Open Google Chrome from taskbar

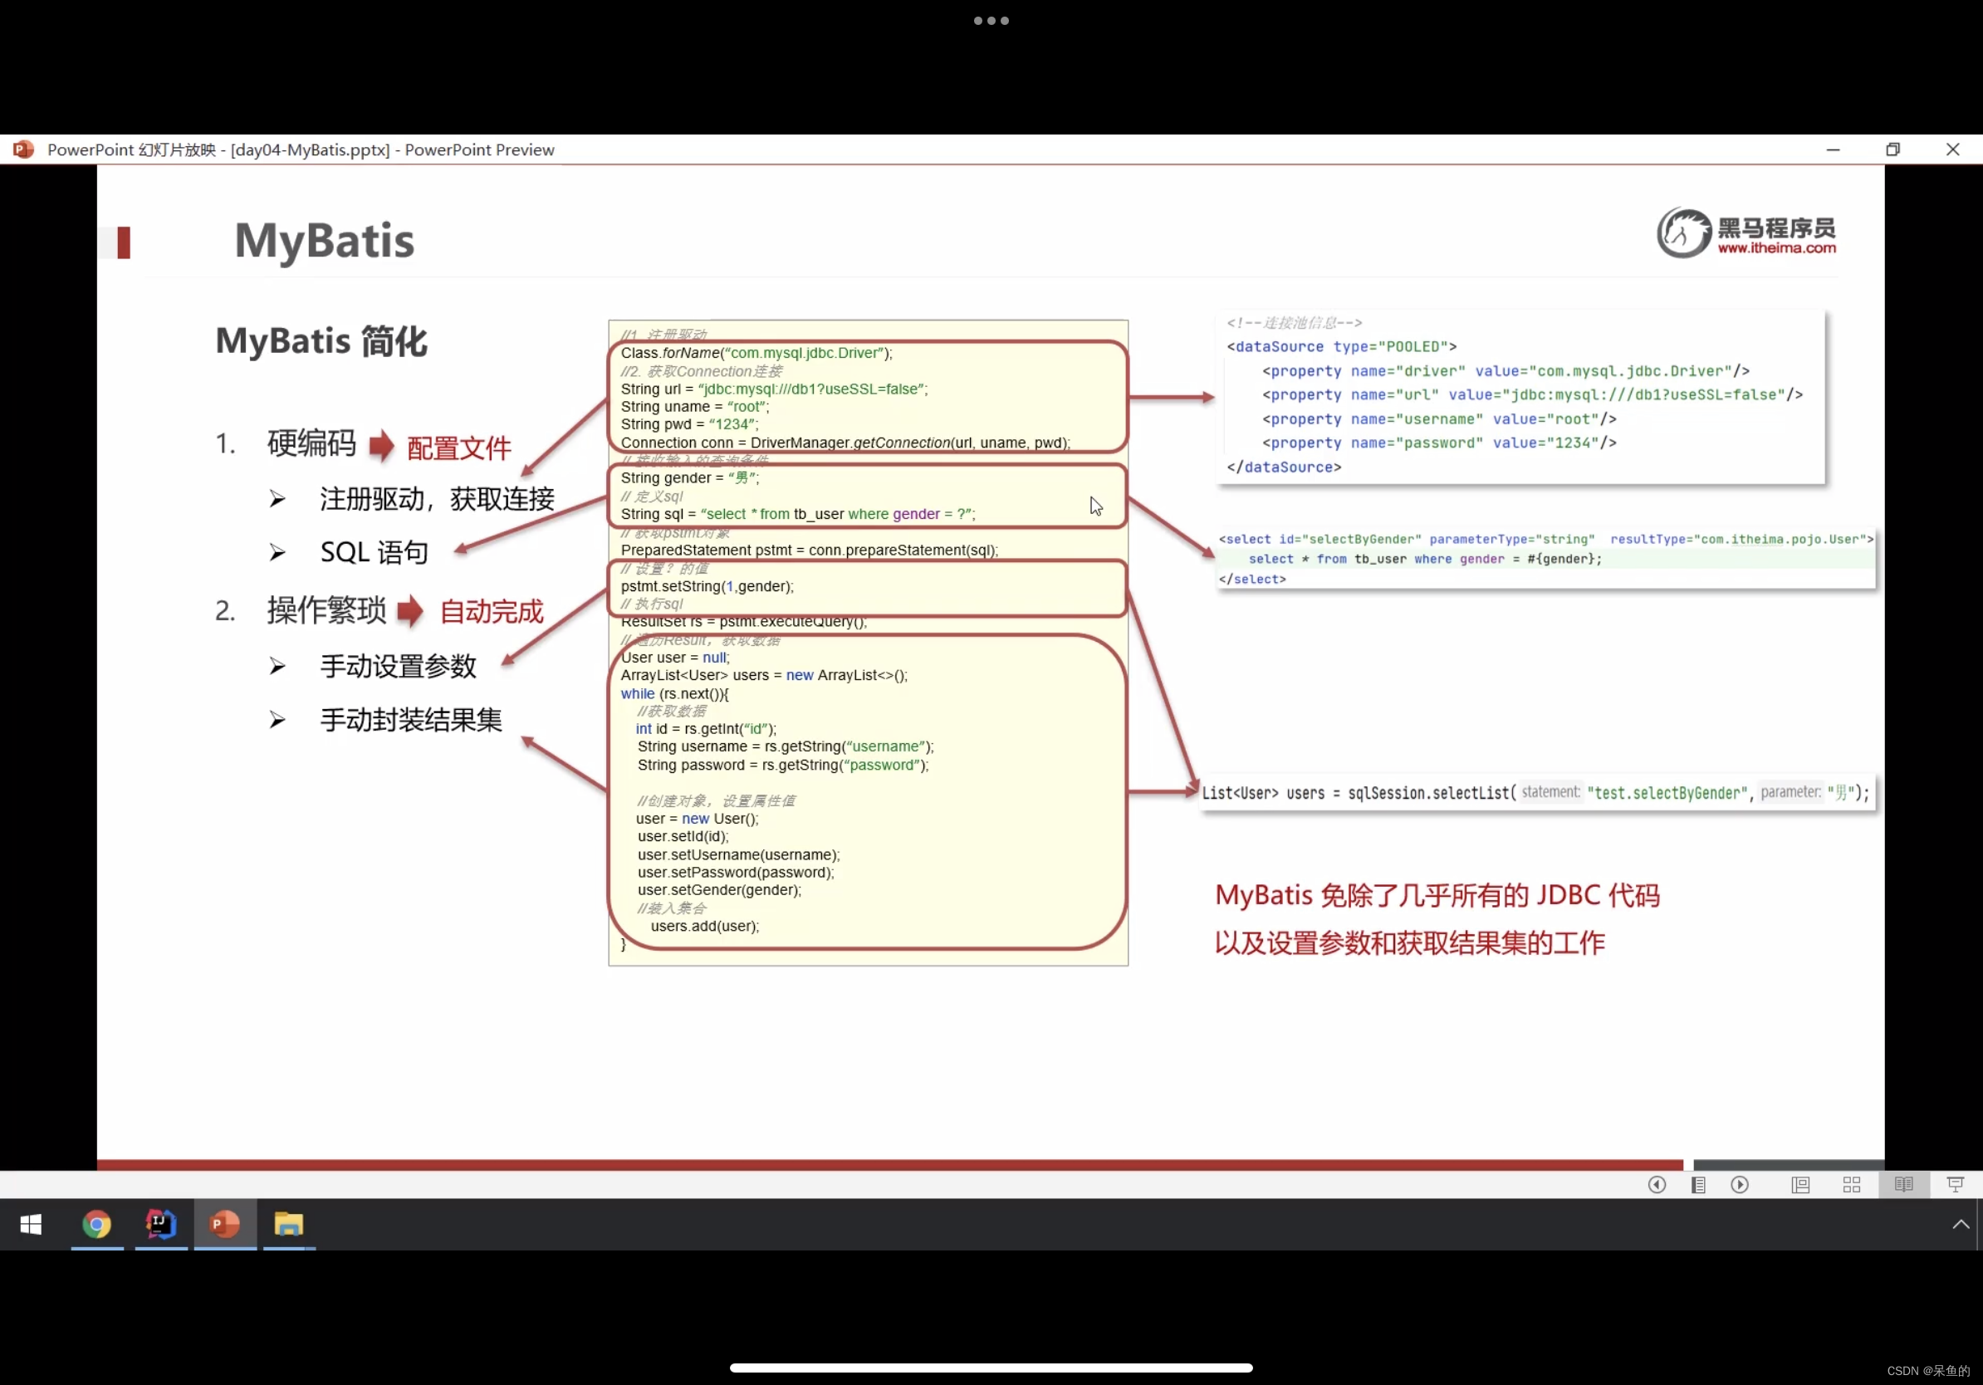[x=96, y=1225]
